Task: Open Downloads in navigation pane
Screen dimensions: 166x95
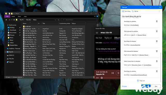Action: (13, 30)
